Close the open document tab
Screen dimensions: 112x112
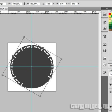(6, 9)
